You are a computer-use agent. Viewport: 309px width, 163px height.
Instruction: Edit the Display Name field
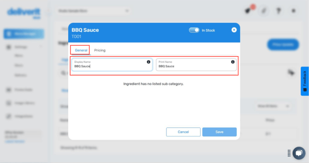click(112, 64)
